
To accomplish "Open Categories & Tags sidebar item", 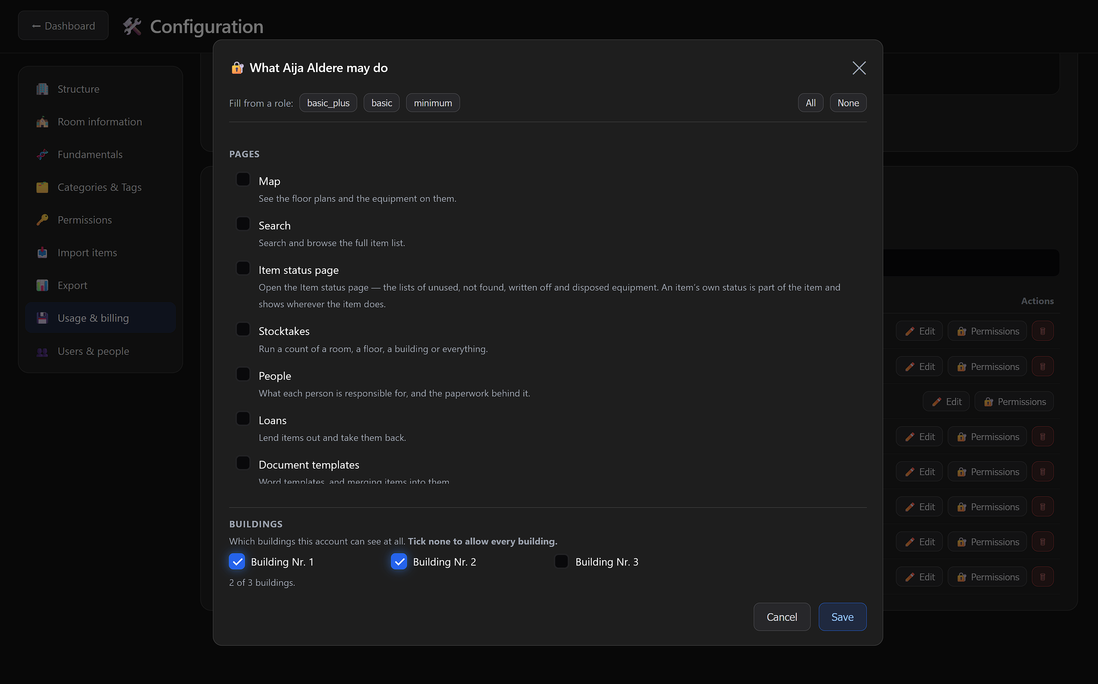I will tap(101, 187).
